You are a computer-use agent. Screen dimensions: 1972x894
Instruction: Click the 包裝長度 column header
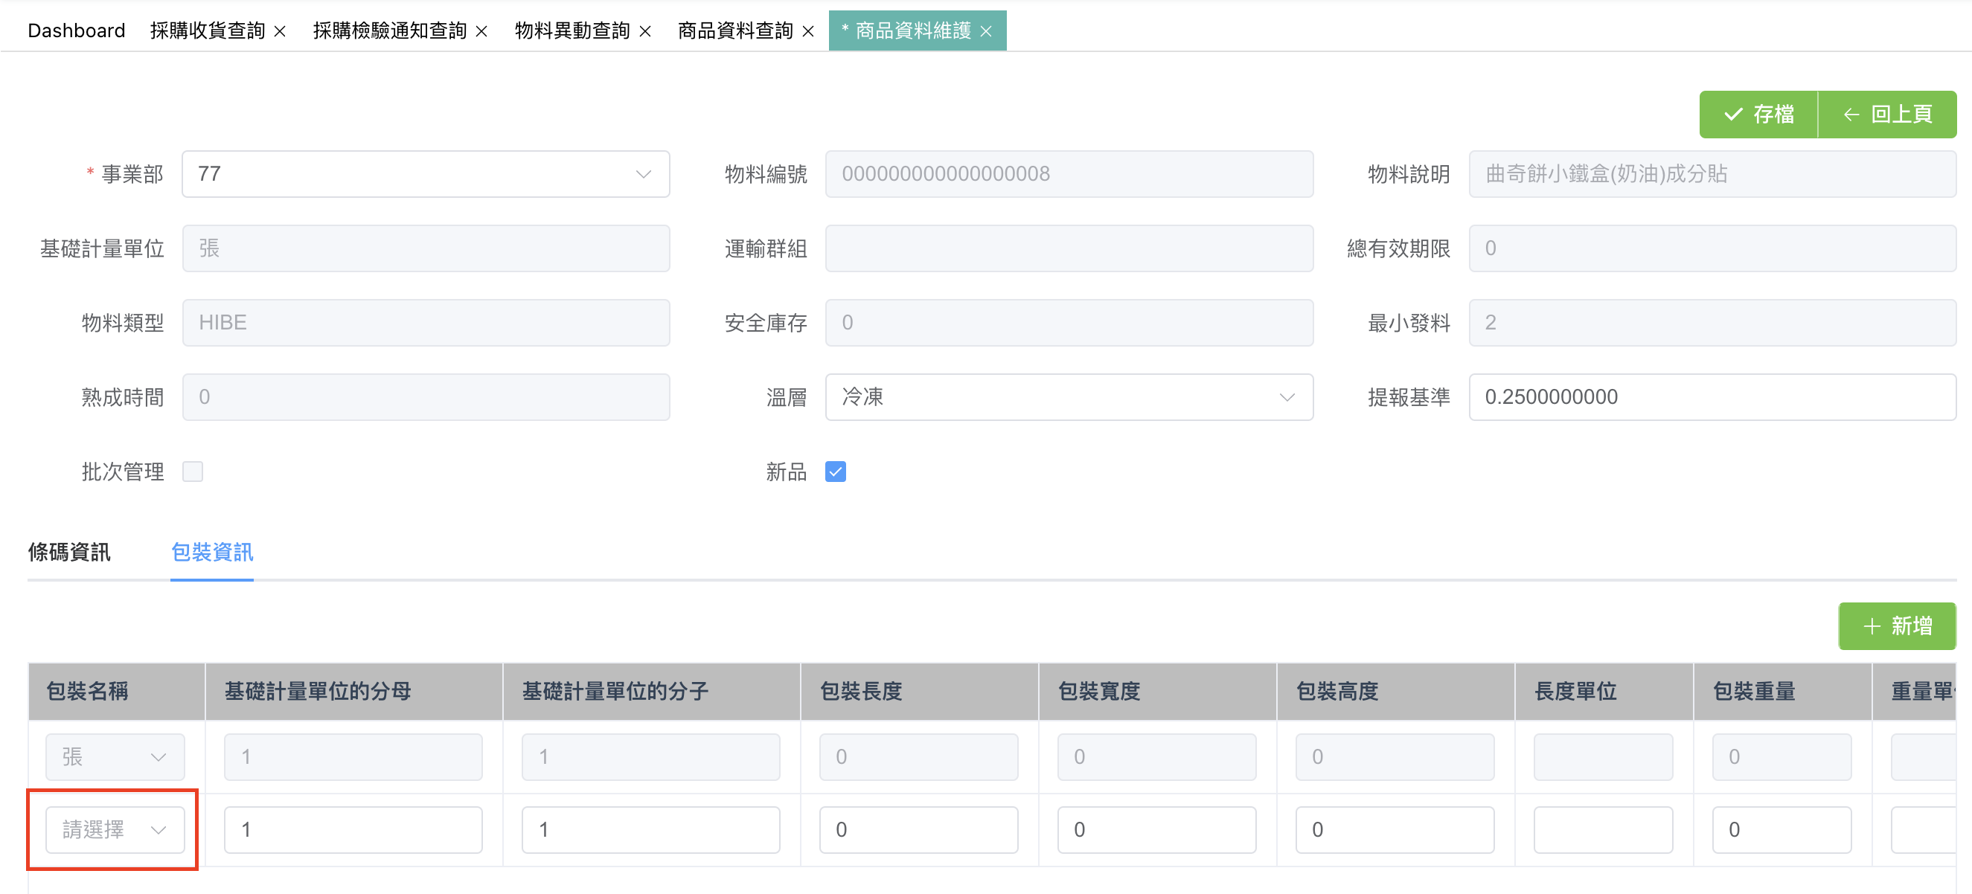click(920, 691)
